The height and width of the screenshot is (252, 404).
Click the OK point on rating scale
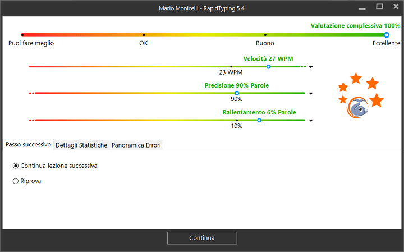tap(144, 35)
